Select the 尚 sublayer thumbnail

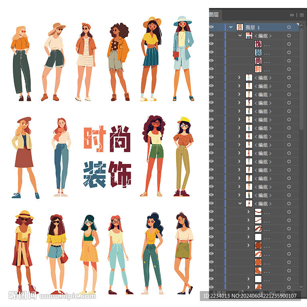[258, 61]
